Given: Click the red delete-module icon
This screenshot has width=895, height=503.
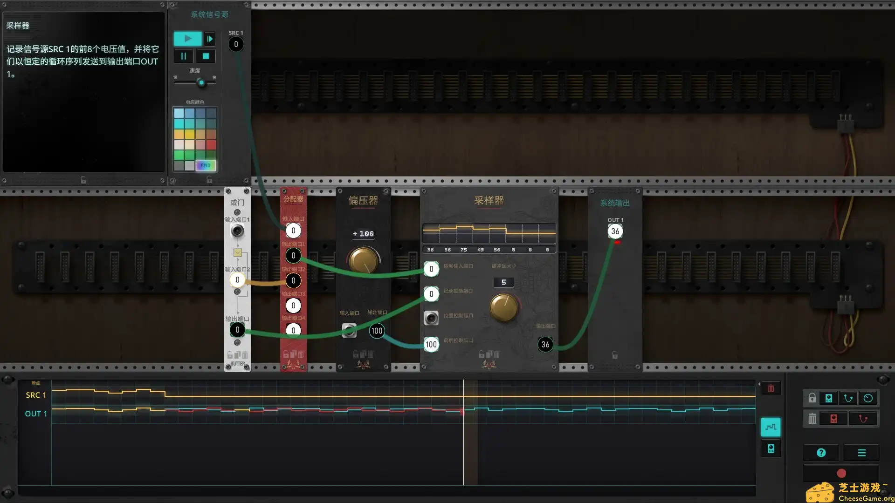Looking at the screenshot, I should pos(834,419).
